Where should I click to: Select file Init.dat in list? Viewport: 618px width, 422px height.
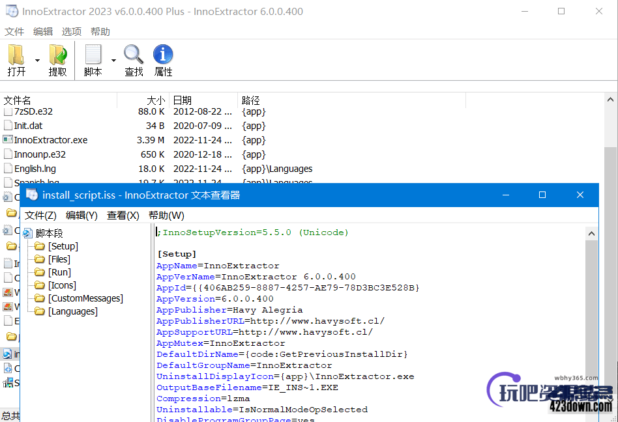29,126
